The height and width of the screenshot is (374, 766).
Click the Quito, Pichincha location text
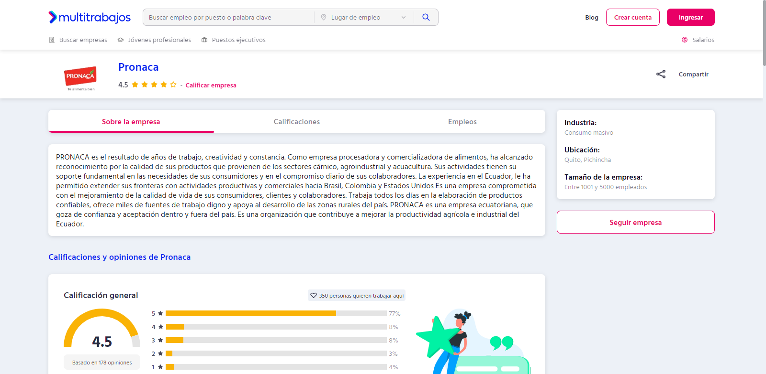point(587,160)
